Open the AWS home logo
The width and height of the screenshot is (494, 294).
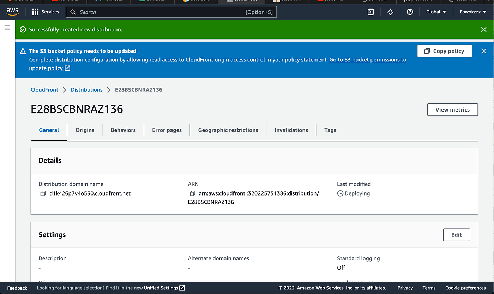coord(12,12)
